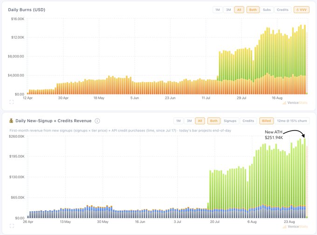Screen dimensions: 317x235
Task: Click the 3 Jul date label
Action: coord(177,221)
